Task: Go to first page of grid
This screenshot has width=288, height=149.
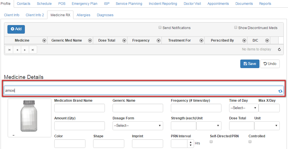Action: click(9, 50)
